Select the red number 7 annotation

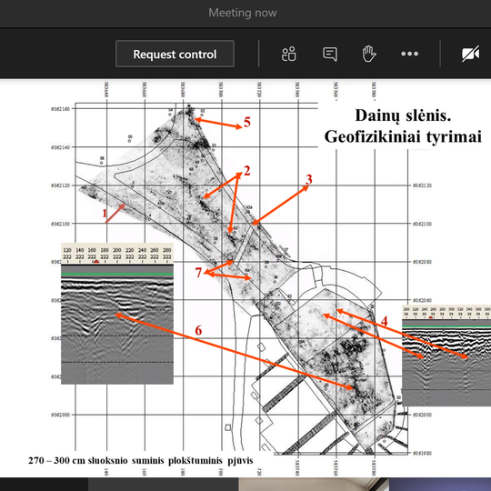[x=198, y=273]
